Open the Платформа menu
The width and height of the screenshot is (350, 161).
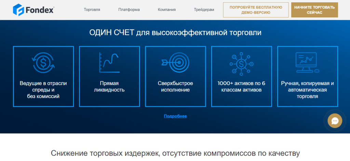(x=129, y=10)
